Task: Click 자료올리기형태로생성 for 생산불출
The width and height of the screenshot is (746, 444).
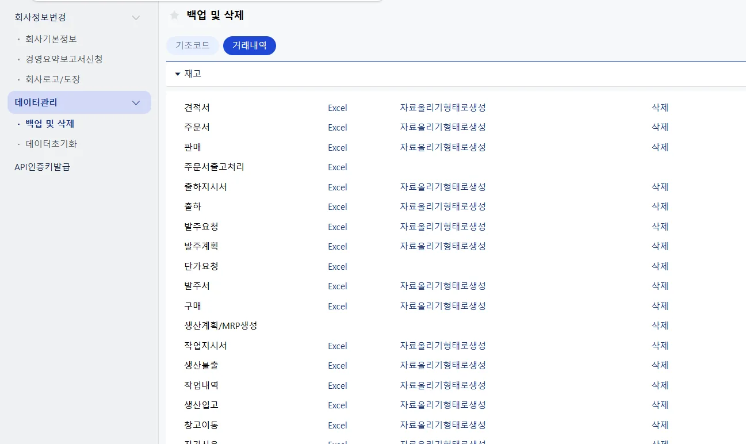Action: tap(443, 365)
